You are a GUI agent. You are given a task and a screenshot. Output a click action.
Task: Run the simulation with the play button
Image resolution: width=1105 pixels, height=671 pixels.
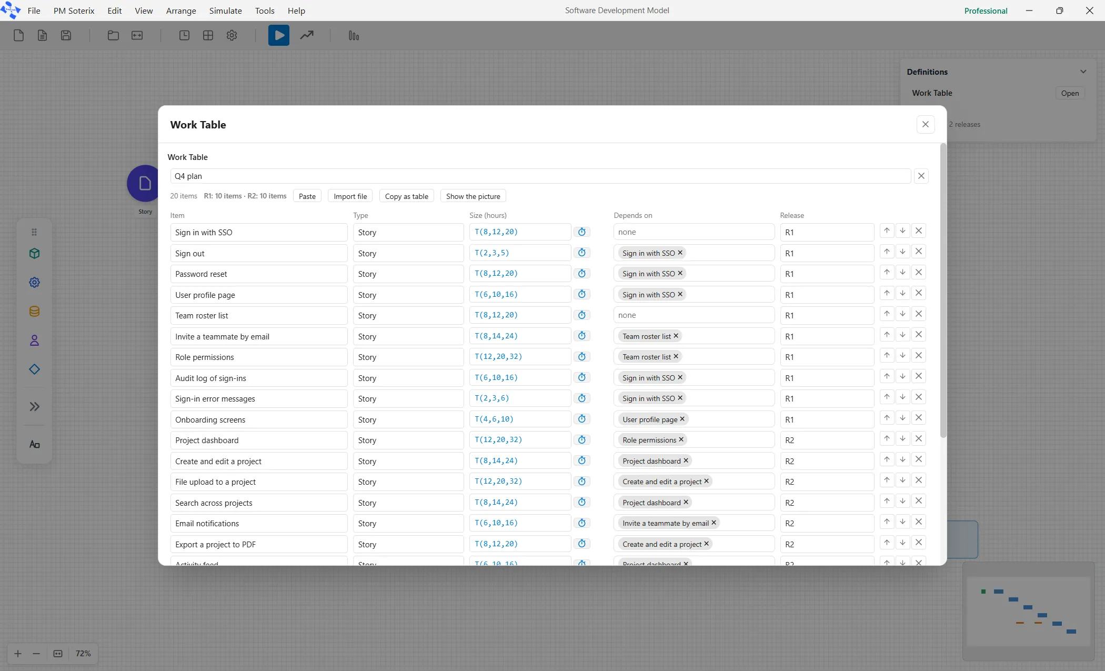coord(279,35)
